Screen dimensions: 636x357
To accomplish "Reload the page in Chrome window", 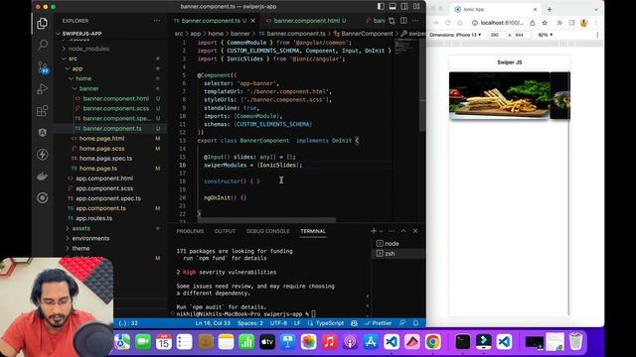I will [x=448, y=23].
